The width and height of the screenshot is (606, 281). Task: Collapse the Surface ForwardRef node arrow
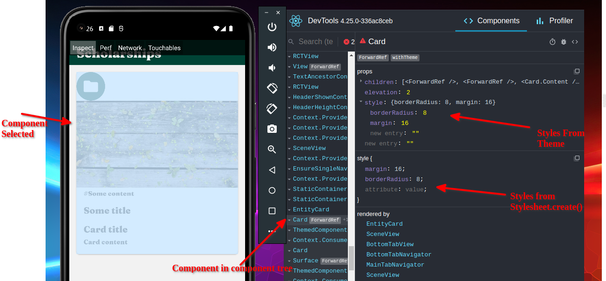[289, 261]
